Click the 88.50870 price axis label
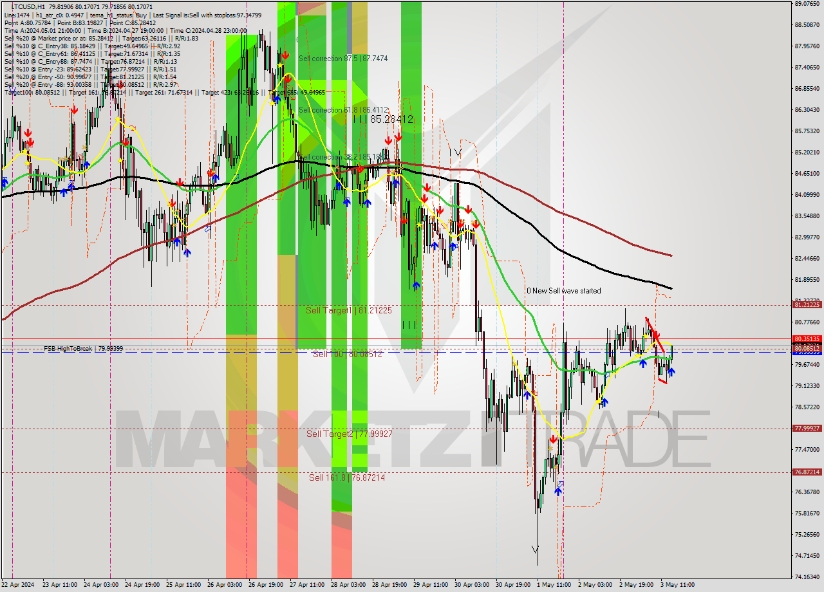The height and width of the screenshot is (592, 824). [807, 25]
